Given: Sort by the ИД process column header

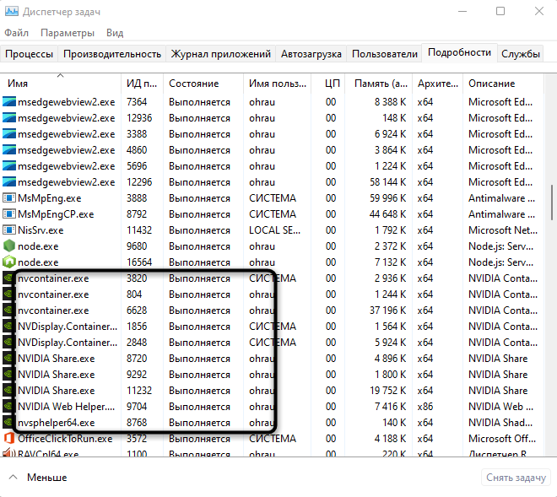Looking at the screenshot, I should tap(142, 84).
